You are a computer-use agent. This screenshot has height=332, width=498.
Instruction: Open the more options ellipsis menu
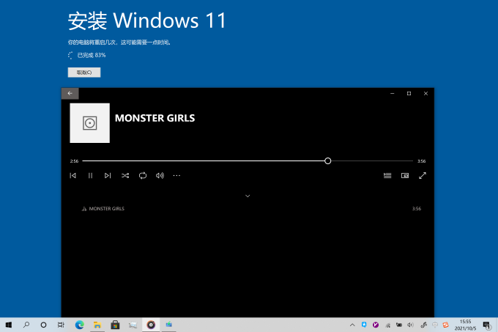pyautogui.click(x=176, y=175)
